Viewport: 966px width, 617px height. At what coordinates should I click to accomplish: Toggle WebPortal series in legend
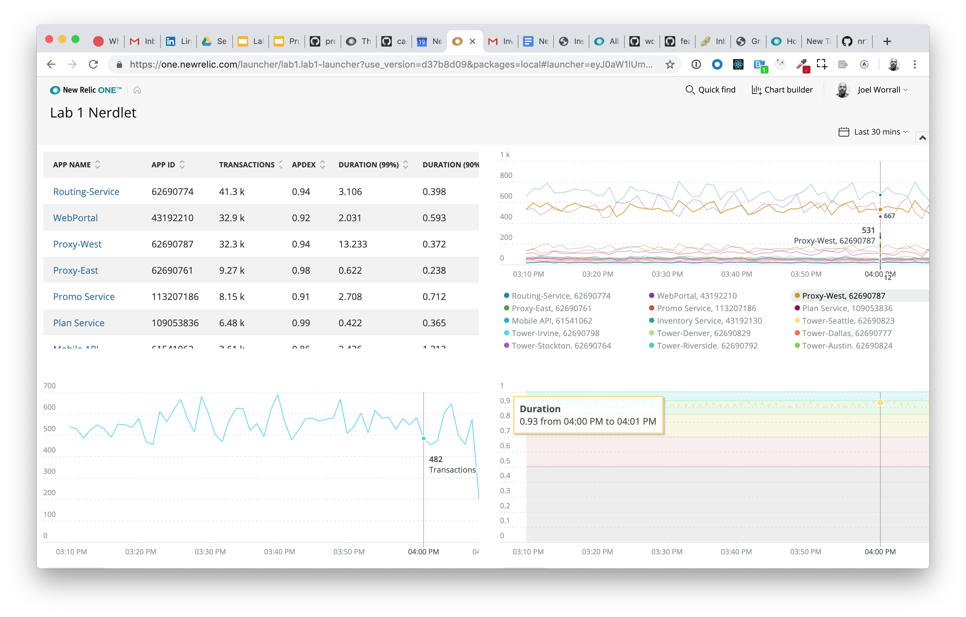(x=696, y=296)
